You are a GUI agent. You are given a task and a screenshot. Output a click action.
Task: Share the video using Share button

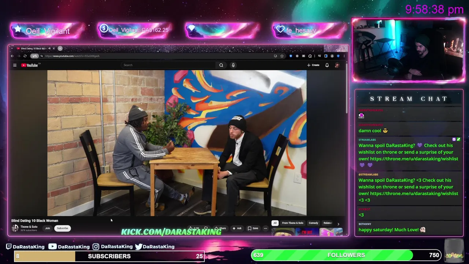[x=220, y=228]
